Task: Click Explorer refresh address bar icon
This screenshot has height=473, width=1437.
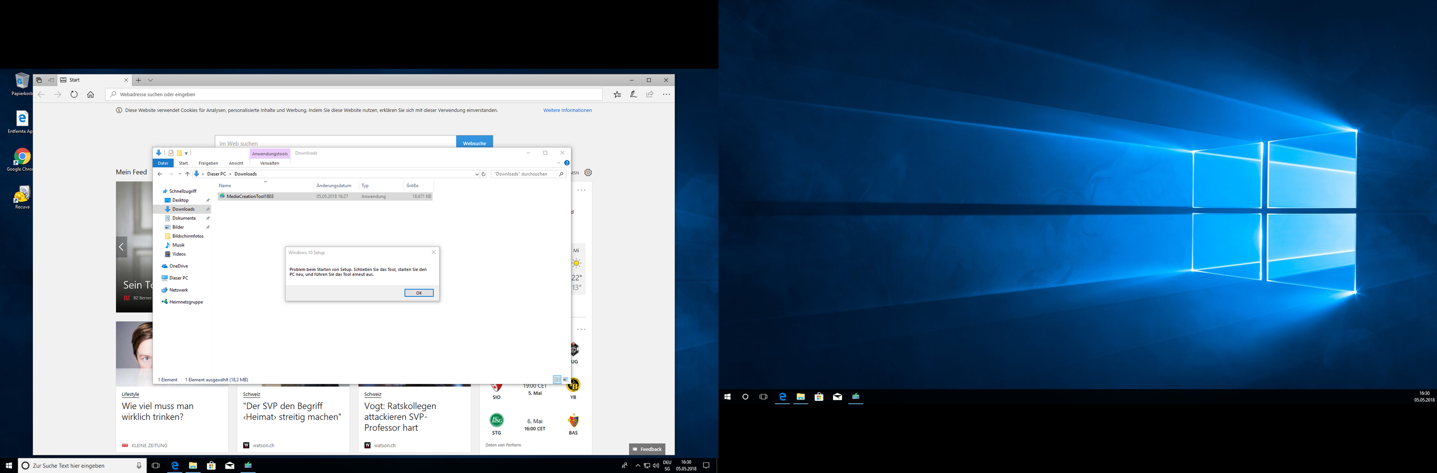Action: pyautogui.click(x=484, y=174)
